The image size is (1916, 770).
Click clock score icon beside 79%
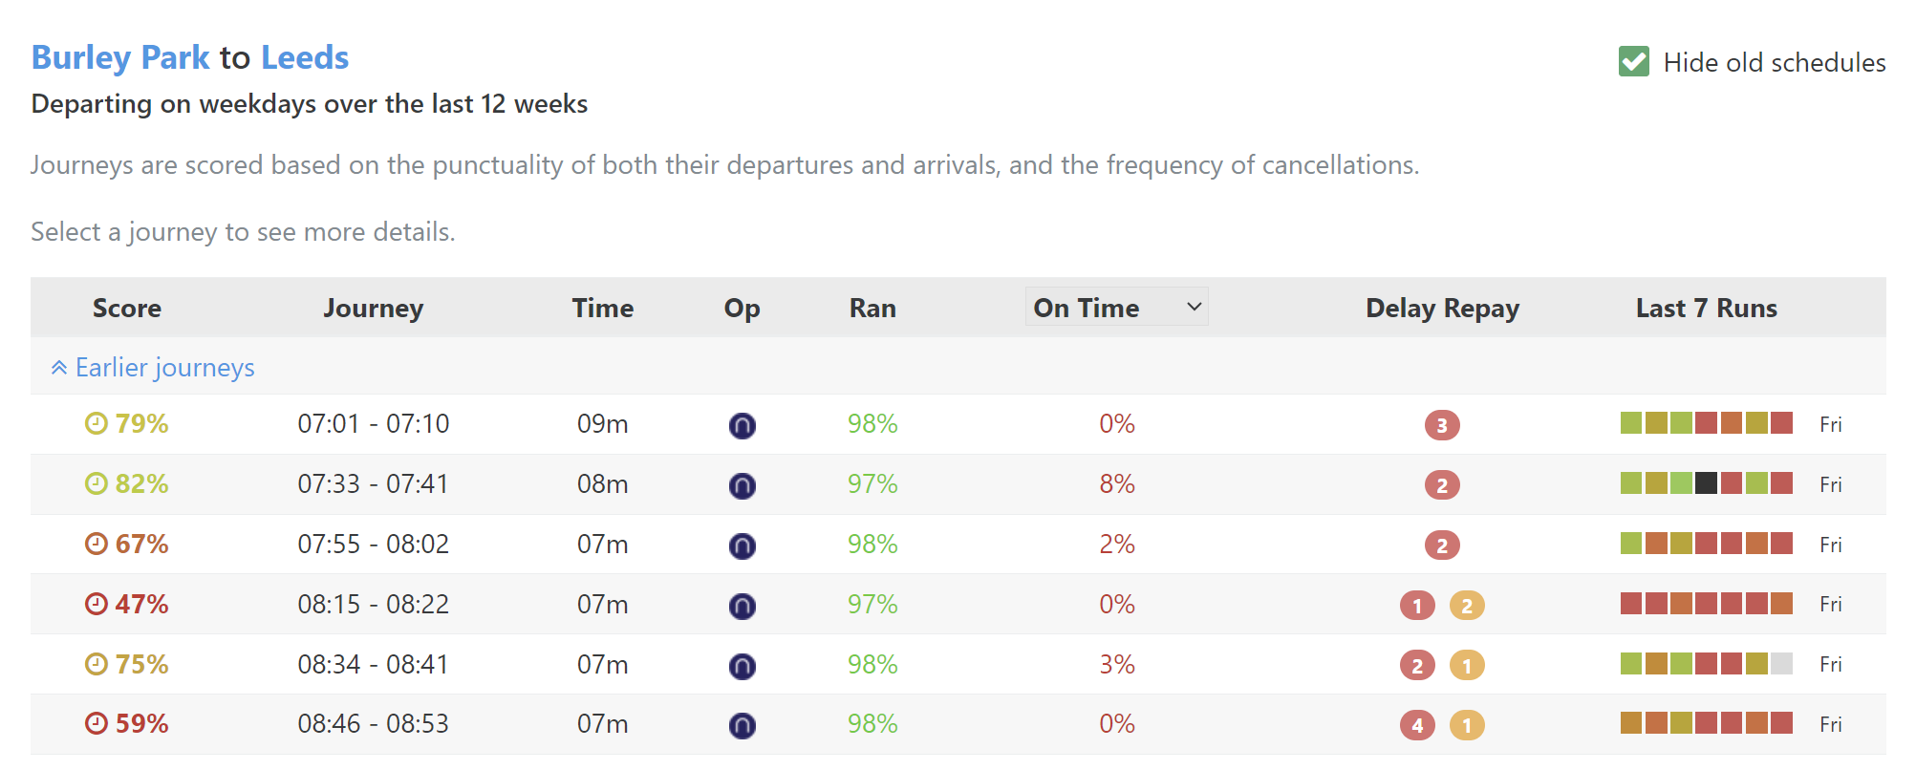click(97, 423)
